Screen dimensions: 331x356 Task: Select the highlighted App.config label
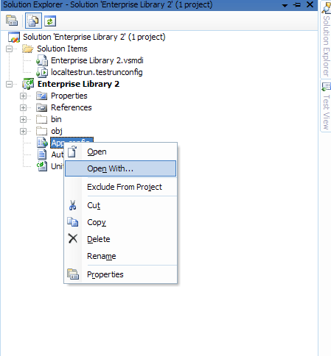coord(72,143)
